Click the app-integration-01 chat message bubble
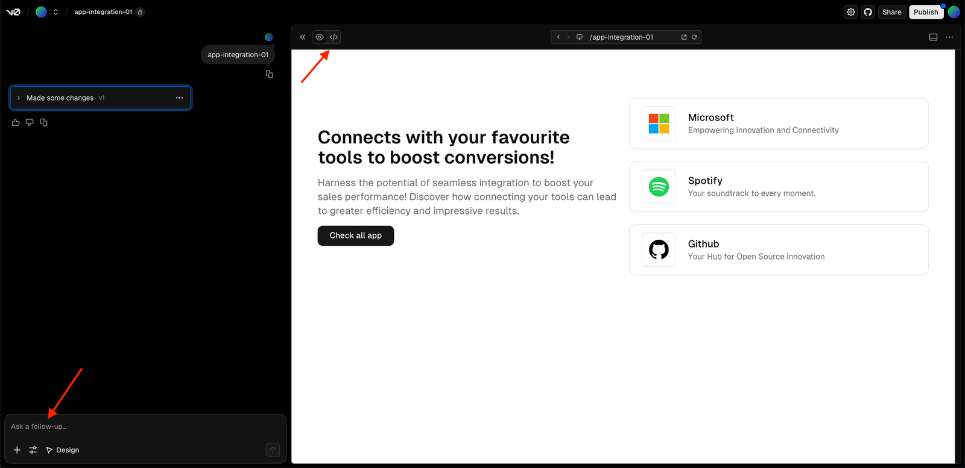The height and width of the screenshot is (468, 965). click(x=238, y=55)
